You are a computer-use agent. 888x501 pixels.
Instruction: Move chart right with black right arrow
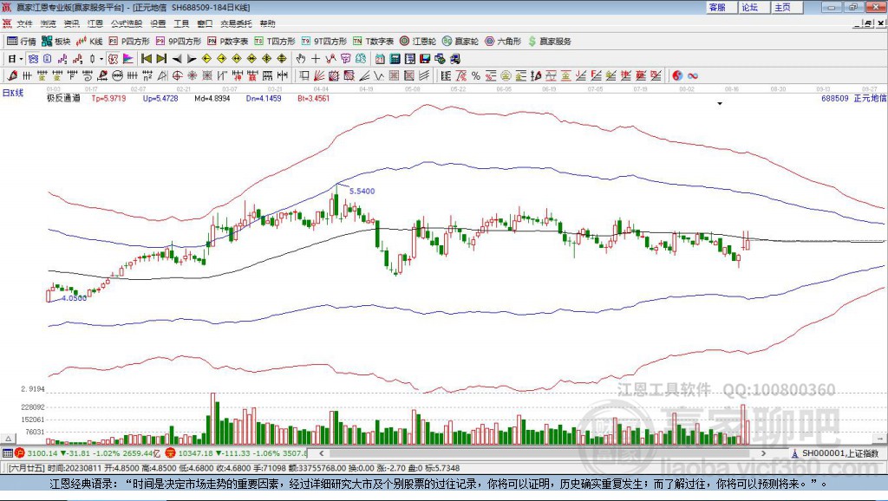point(192,58)
